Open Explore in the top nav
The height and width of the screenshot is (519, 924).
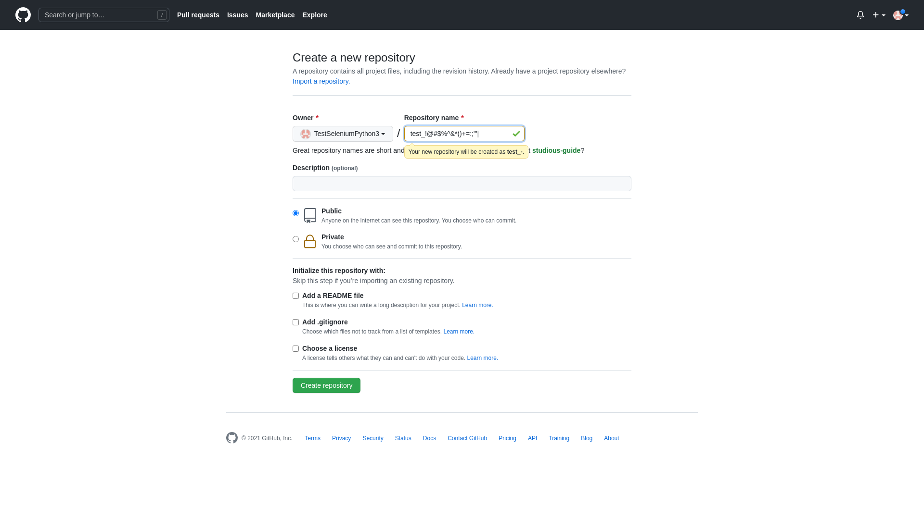coord(315,15)
